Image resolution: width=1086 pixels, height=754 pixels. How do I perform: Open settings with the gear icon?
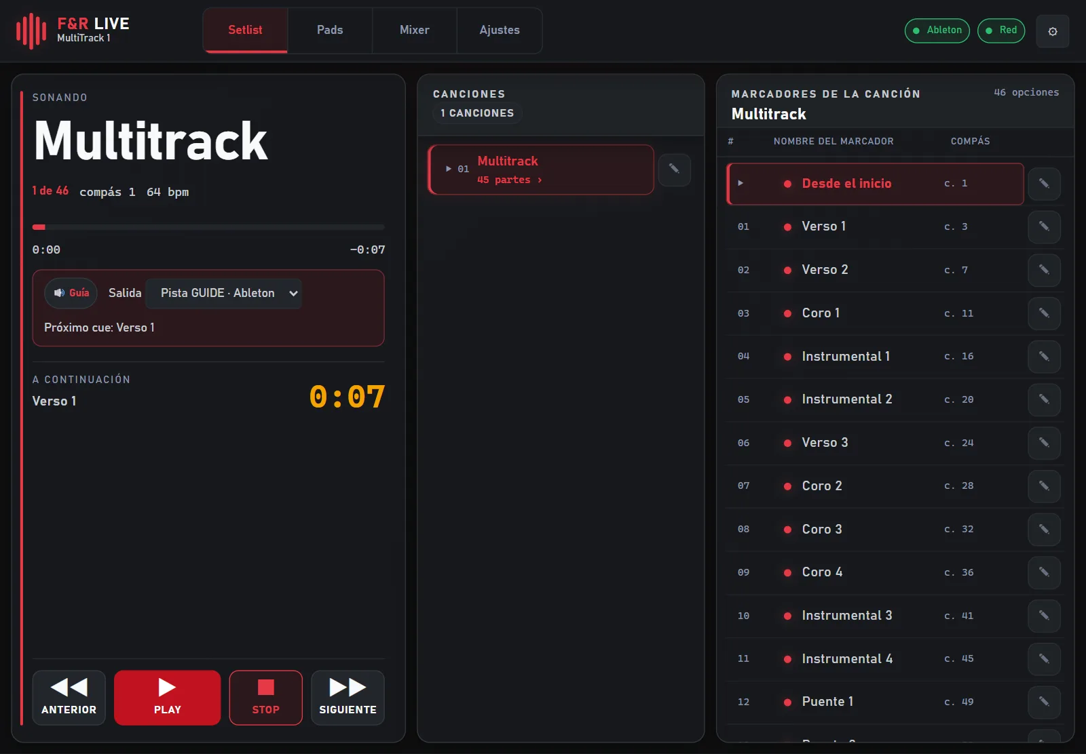pos(1052,31)
